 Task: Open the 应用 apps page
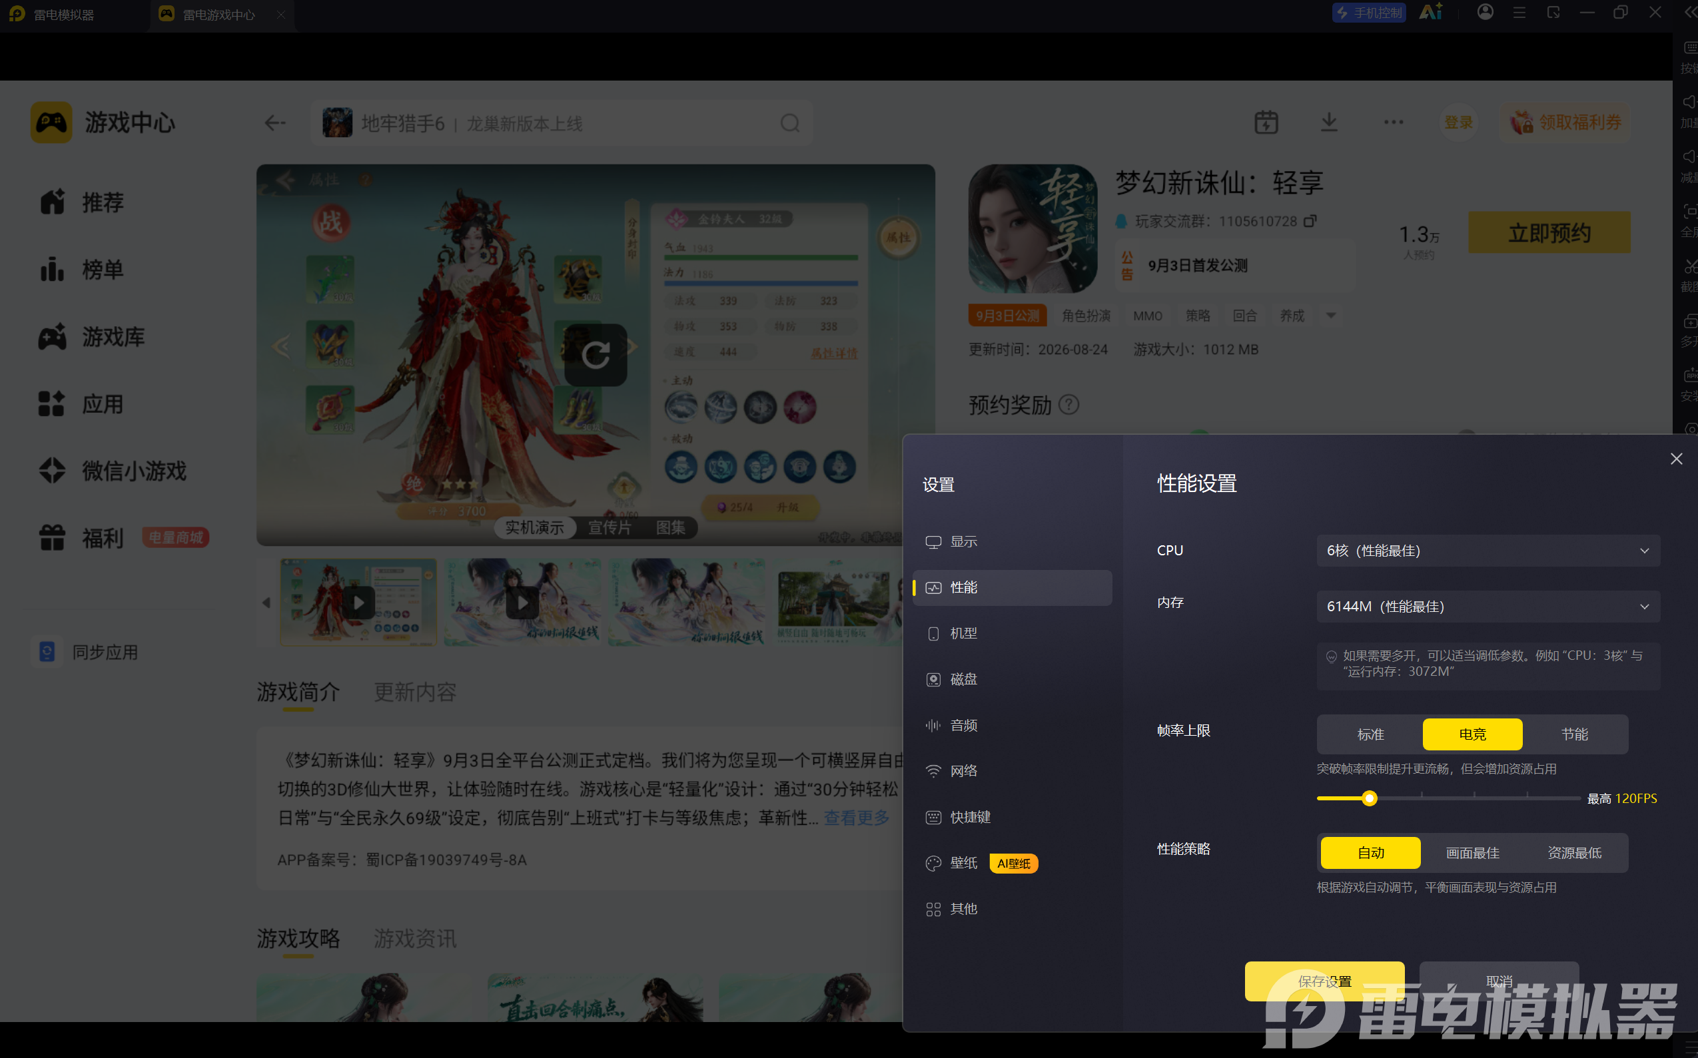coord(82,403)
